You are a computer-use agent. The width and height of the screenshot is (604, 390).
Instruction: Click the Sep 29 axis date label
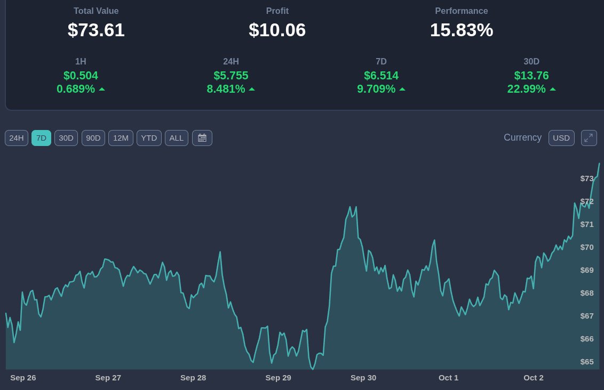pyautogui.click(x=279, y=378)
